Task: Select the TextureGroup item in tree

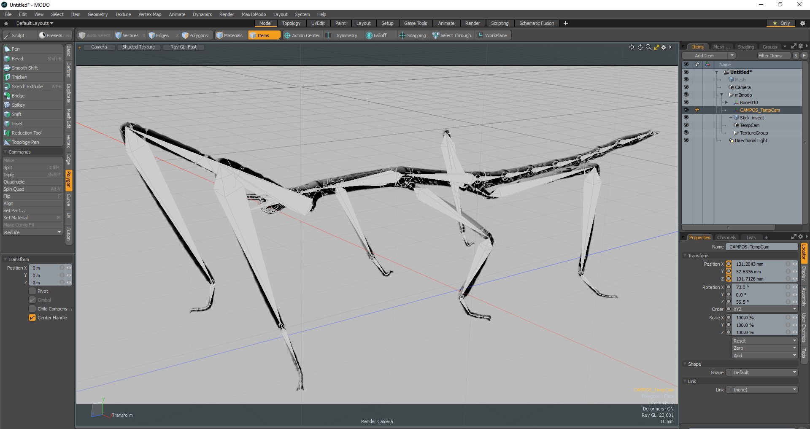Action: [753, 133]
